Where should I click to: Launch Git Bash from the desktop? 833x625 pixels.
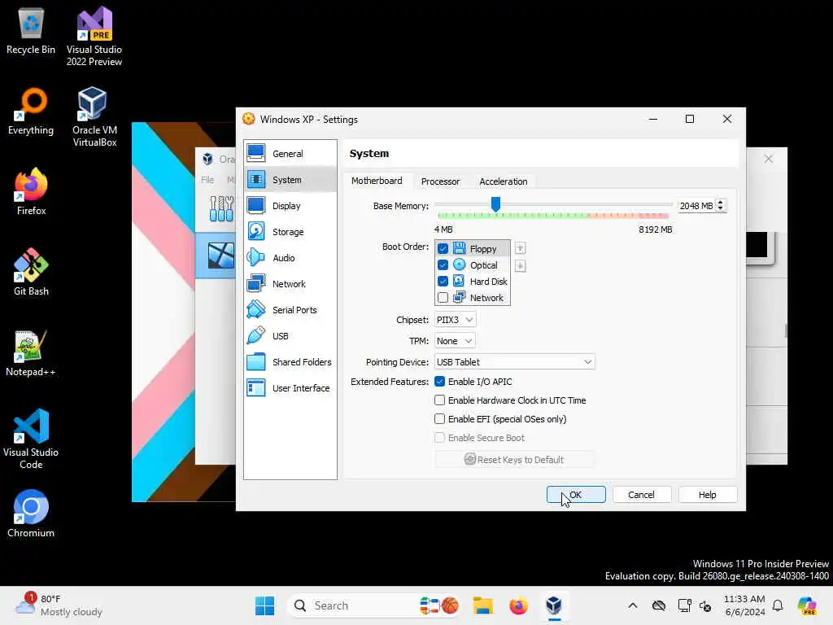click(x=31, y=272)
